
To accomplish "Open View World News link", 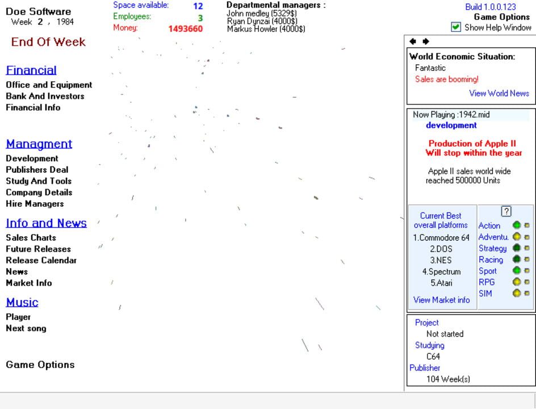I will (499, 93).
